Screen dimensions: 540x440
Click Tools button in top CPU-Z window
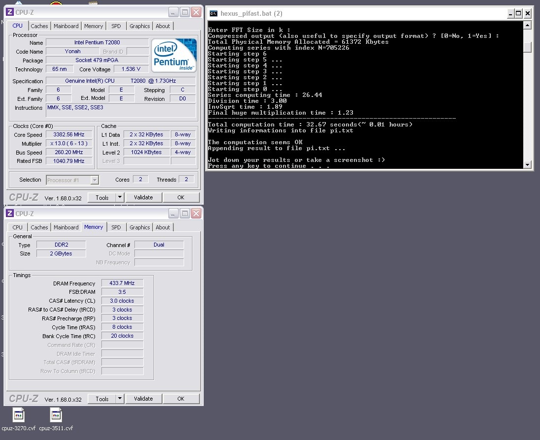pyautogui.click(x=102, y=198)
